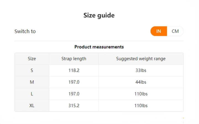Viewport: 199px width, 124px height.
Task: Click strap length 197.0 in M row
Action: 74,82
